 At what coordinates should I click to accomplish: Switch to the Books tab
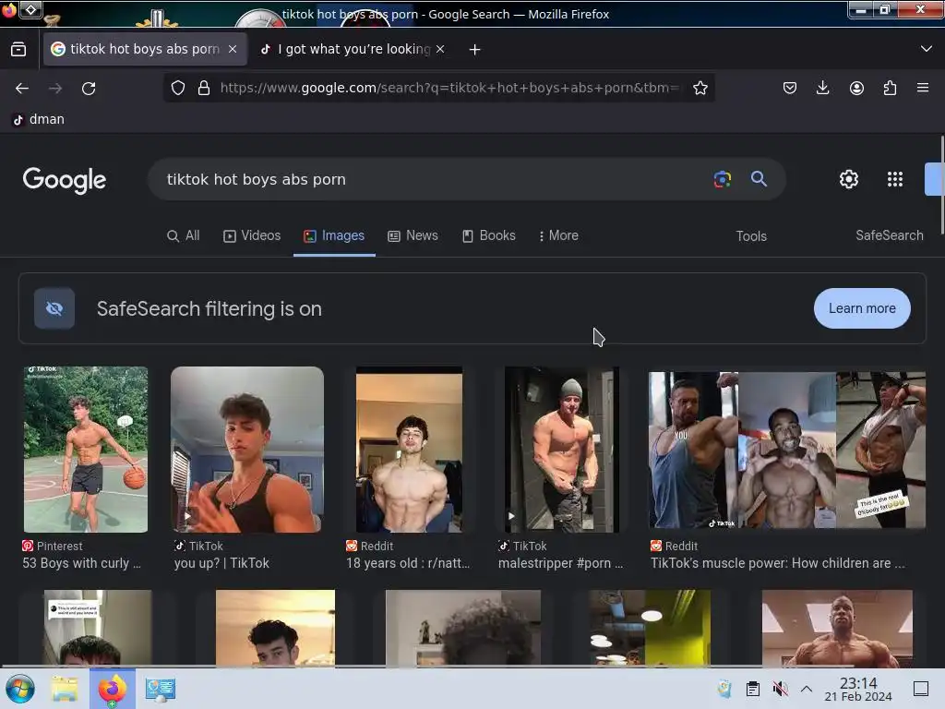pos(489,235)
